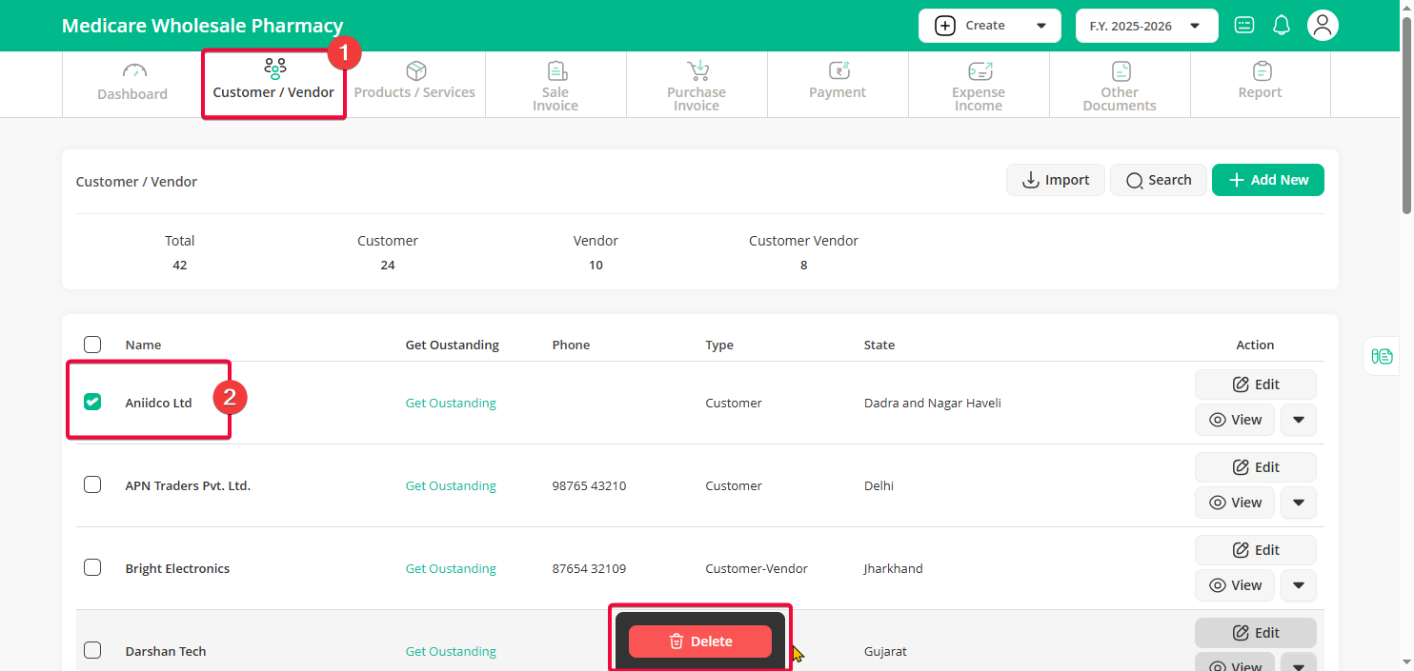
Task: Open the user profile avatar icon
Action: click(x=1323, y=26)
